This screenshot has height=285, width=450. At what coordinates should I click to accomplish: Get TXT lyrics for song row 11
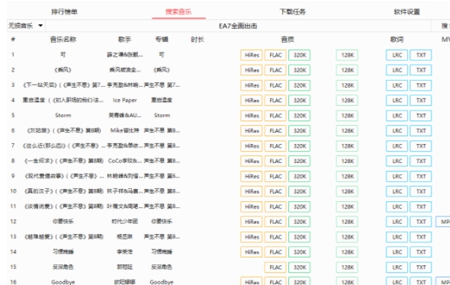421,207
